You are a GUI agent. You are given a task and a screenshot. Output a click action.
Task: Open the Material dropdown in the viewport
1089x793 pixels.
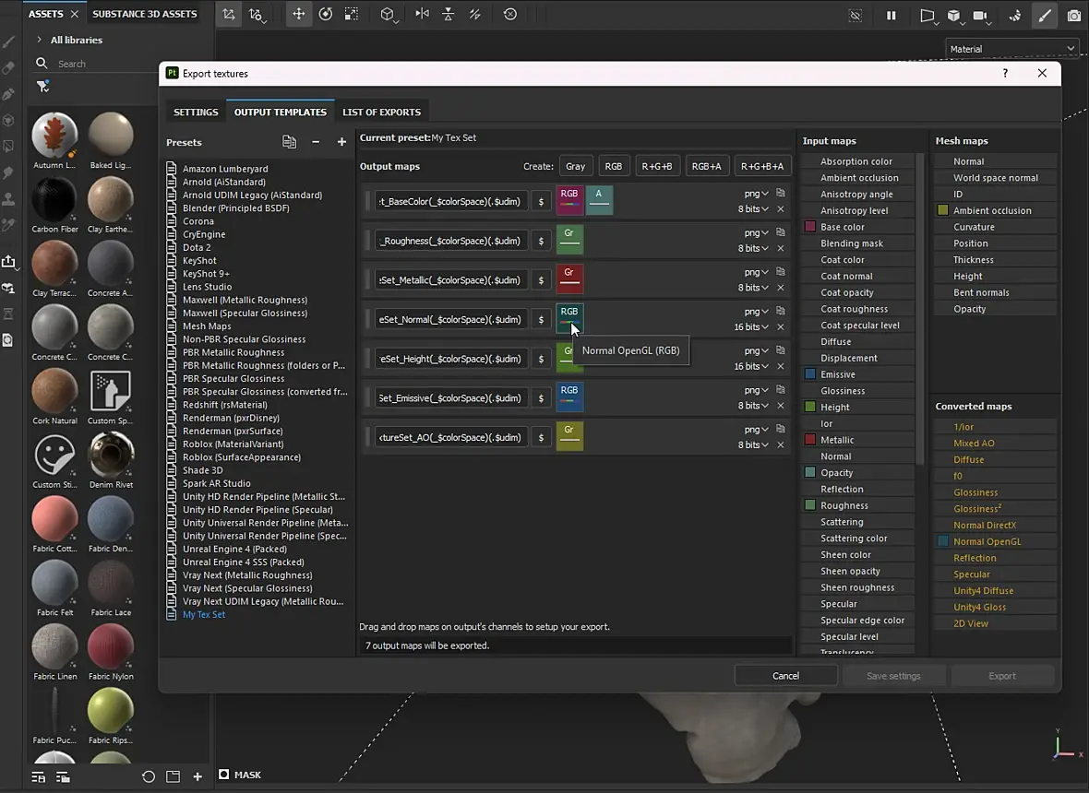pos(1012,49)
